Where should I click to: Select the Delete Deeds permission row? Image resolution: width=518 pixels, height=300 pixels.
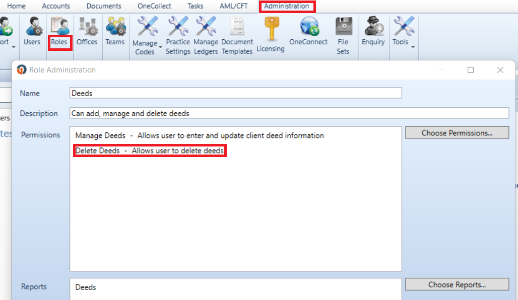150,151
